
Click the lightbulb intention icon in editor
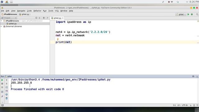(x=58, y=39)
